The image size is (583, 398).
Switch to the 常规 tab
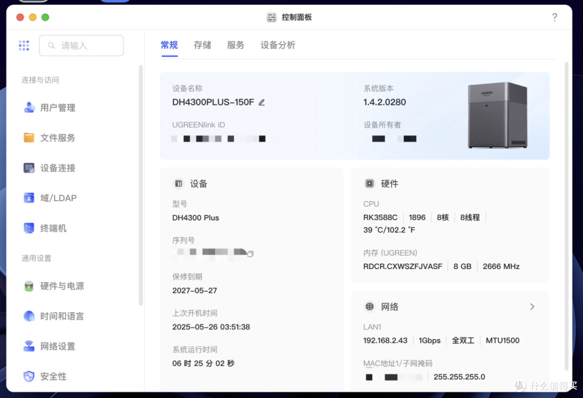click(169, 45)
